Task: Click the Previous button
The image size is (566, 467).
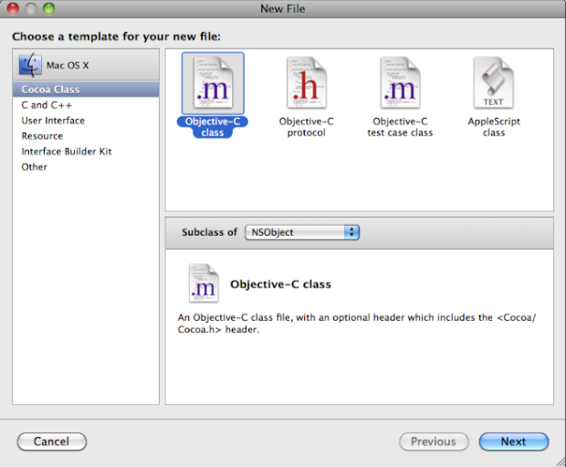Action: 434,441
